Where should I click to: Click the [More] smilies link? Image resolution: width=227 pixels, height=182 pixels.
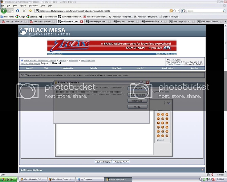click(160, 140)
